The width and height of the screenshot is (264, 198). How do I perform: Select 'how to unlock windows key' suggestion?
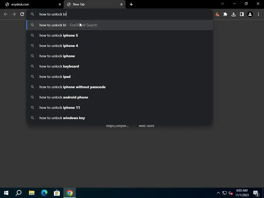point(120,118)
